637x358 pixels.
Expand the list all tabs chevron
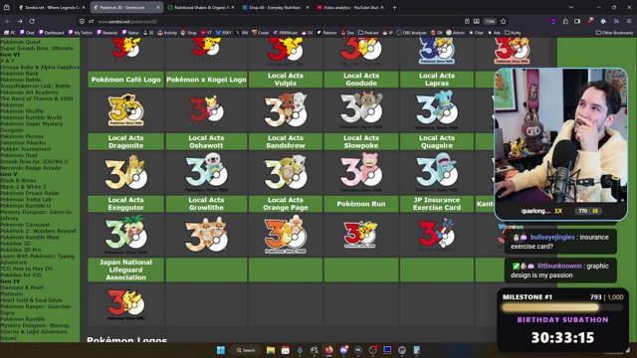click(x=571, y=7)
